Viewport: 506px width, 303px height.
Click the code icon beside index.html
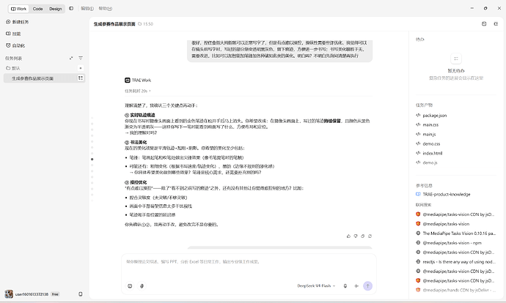tap(418, 153)
